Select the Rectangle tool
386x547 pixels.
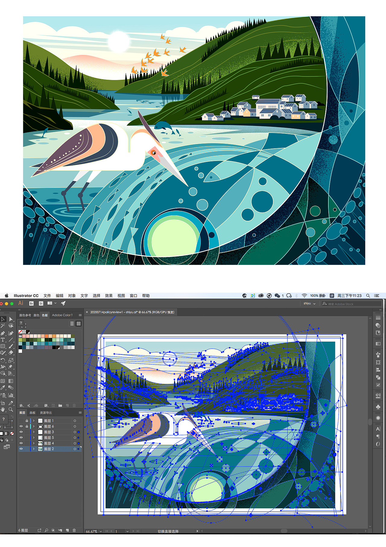tap(3, 346)
